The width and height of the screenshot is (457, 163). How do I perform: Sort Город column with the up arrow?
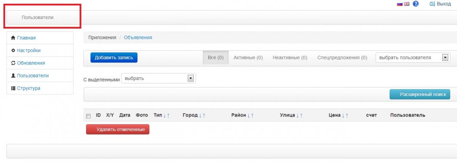coord(204,115)
